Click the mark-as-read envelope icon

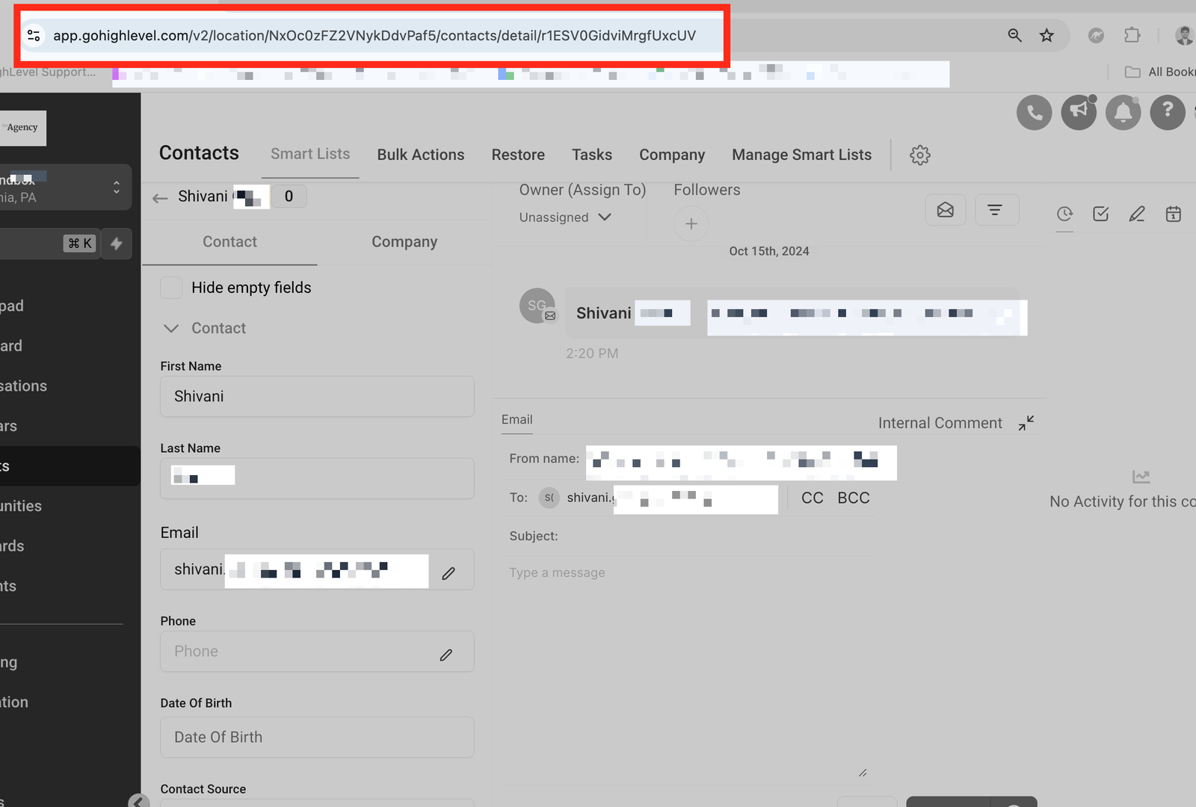(x=945, y=210)
